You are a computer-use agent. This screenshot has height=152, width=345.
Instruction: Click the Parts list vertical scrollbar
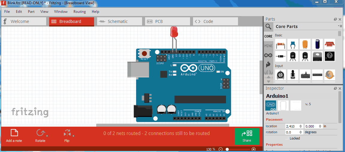340,33
